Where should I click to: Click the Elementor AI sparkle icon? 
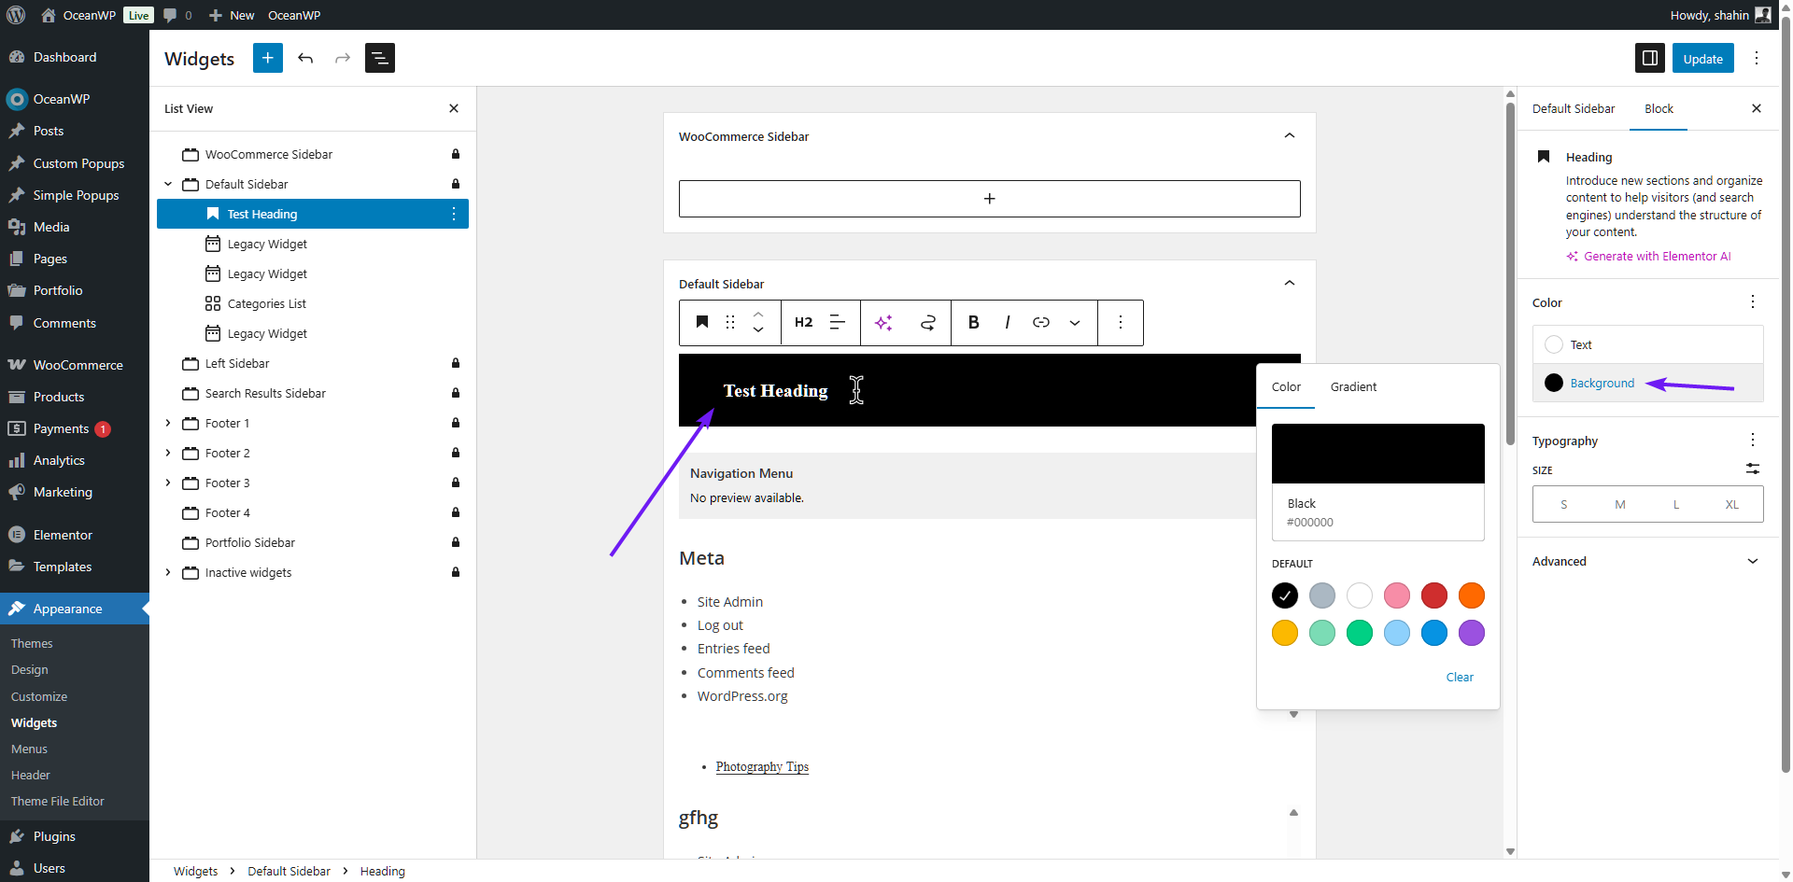[883, 322]
